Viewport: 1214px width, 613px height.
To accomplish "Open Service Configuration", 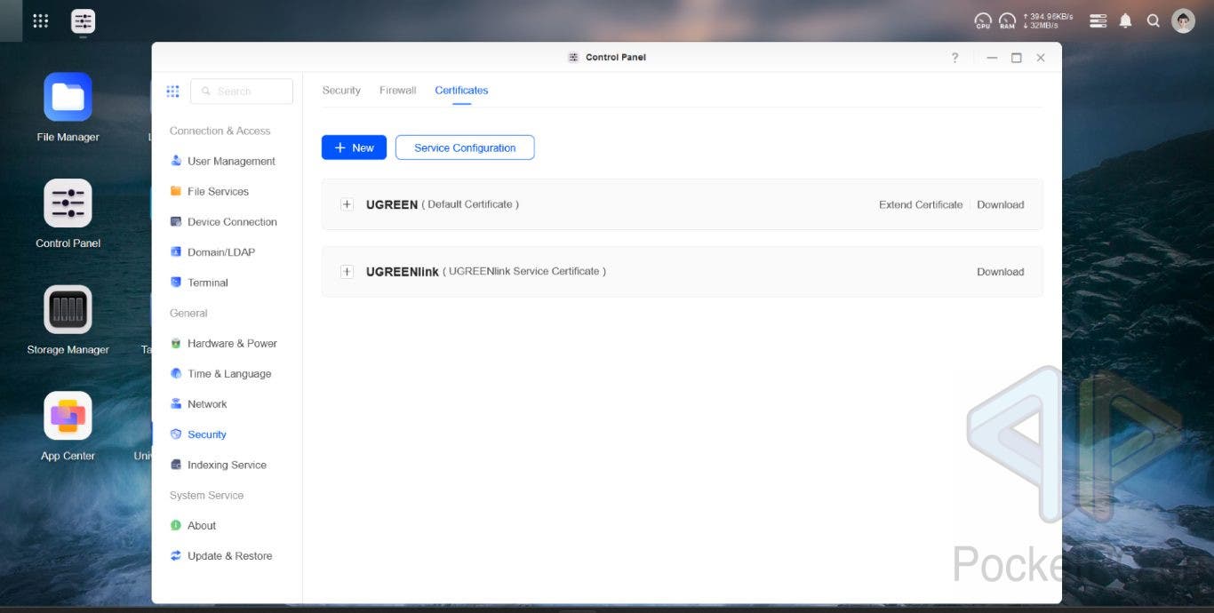I will 465,147.
